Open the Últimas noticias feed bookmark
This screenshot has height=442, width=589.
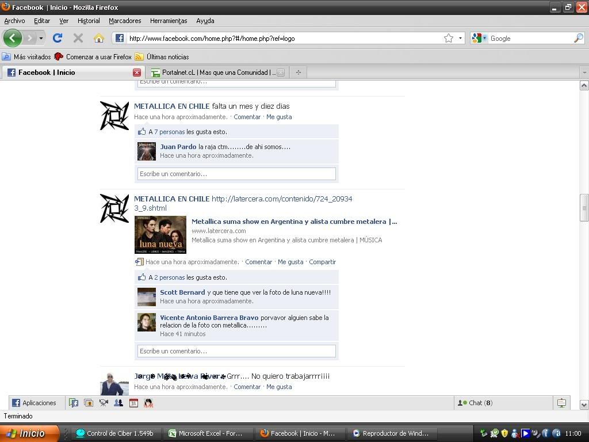[162, 57]
